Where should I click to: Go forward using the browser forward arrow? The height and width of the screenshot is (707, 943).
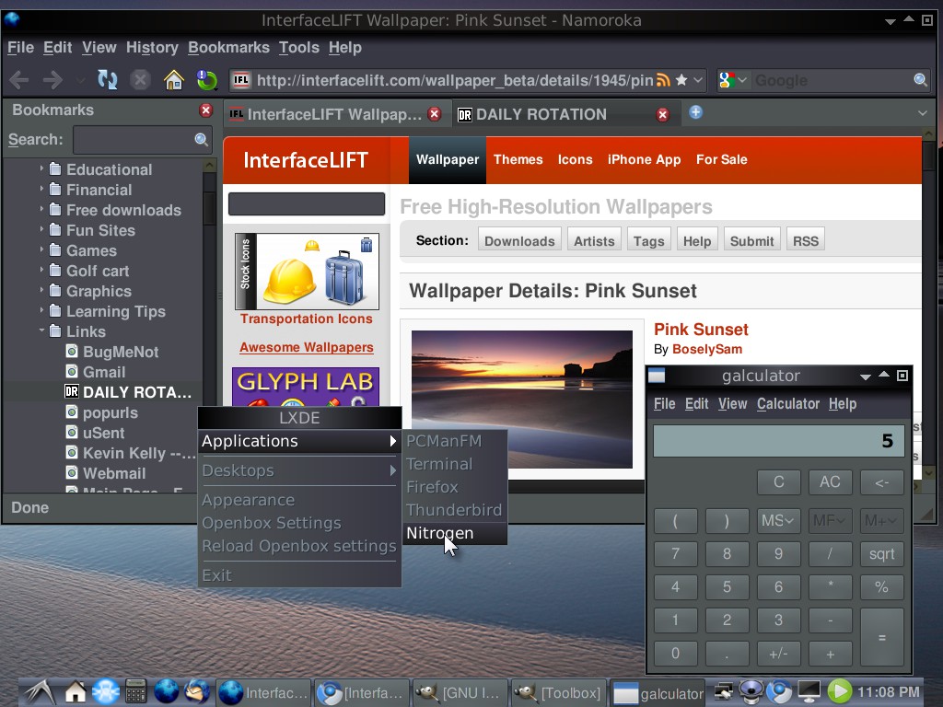pos(52,80)
